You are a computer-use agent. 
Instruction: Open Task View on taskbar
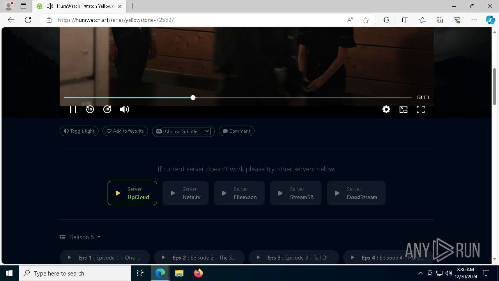click(140, 273)
